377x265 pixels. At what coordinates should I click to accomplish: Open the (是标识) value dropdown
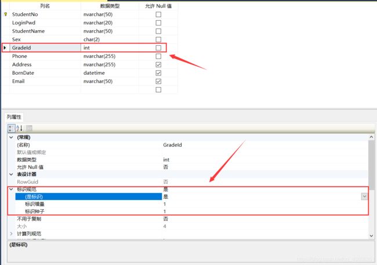point(364,197)
